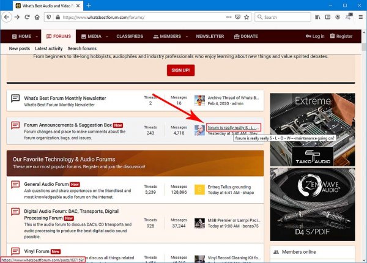Viewport: 367px width, 263px height.
Task: Click the tracking protection shield icon
Action: tap(49, 17)
